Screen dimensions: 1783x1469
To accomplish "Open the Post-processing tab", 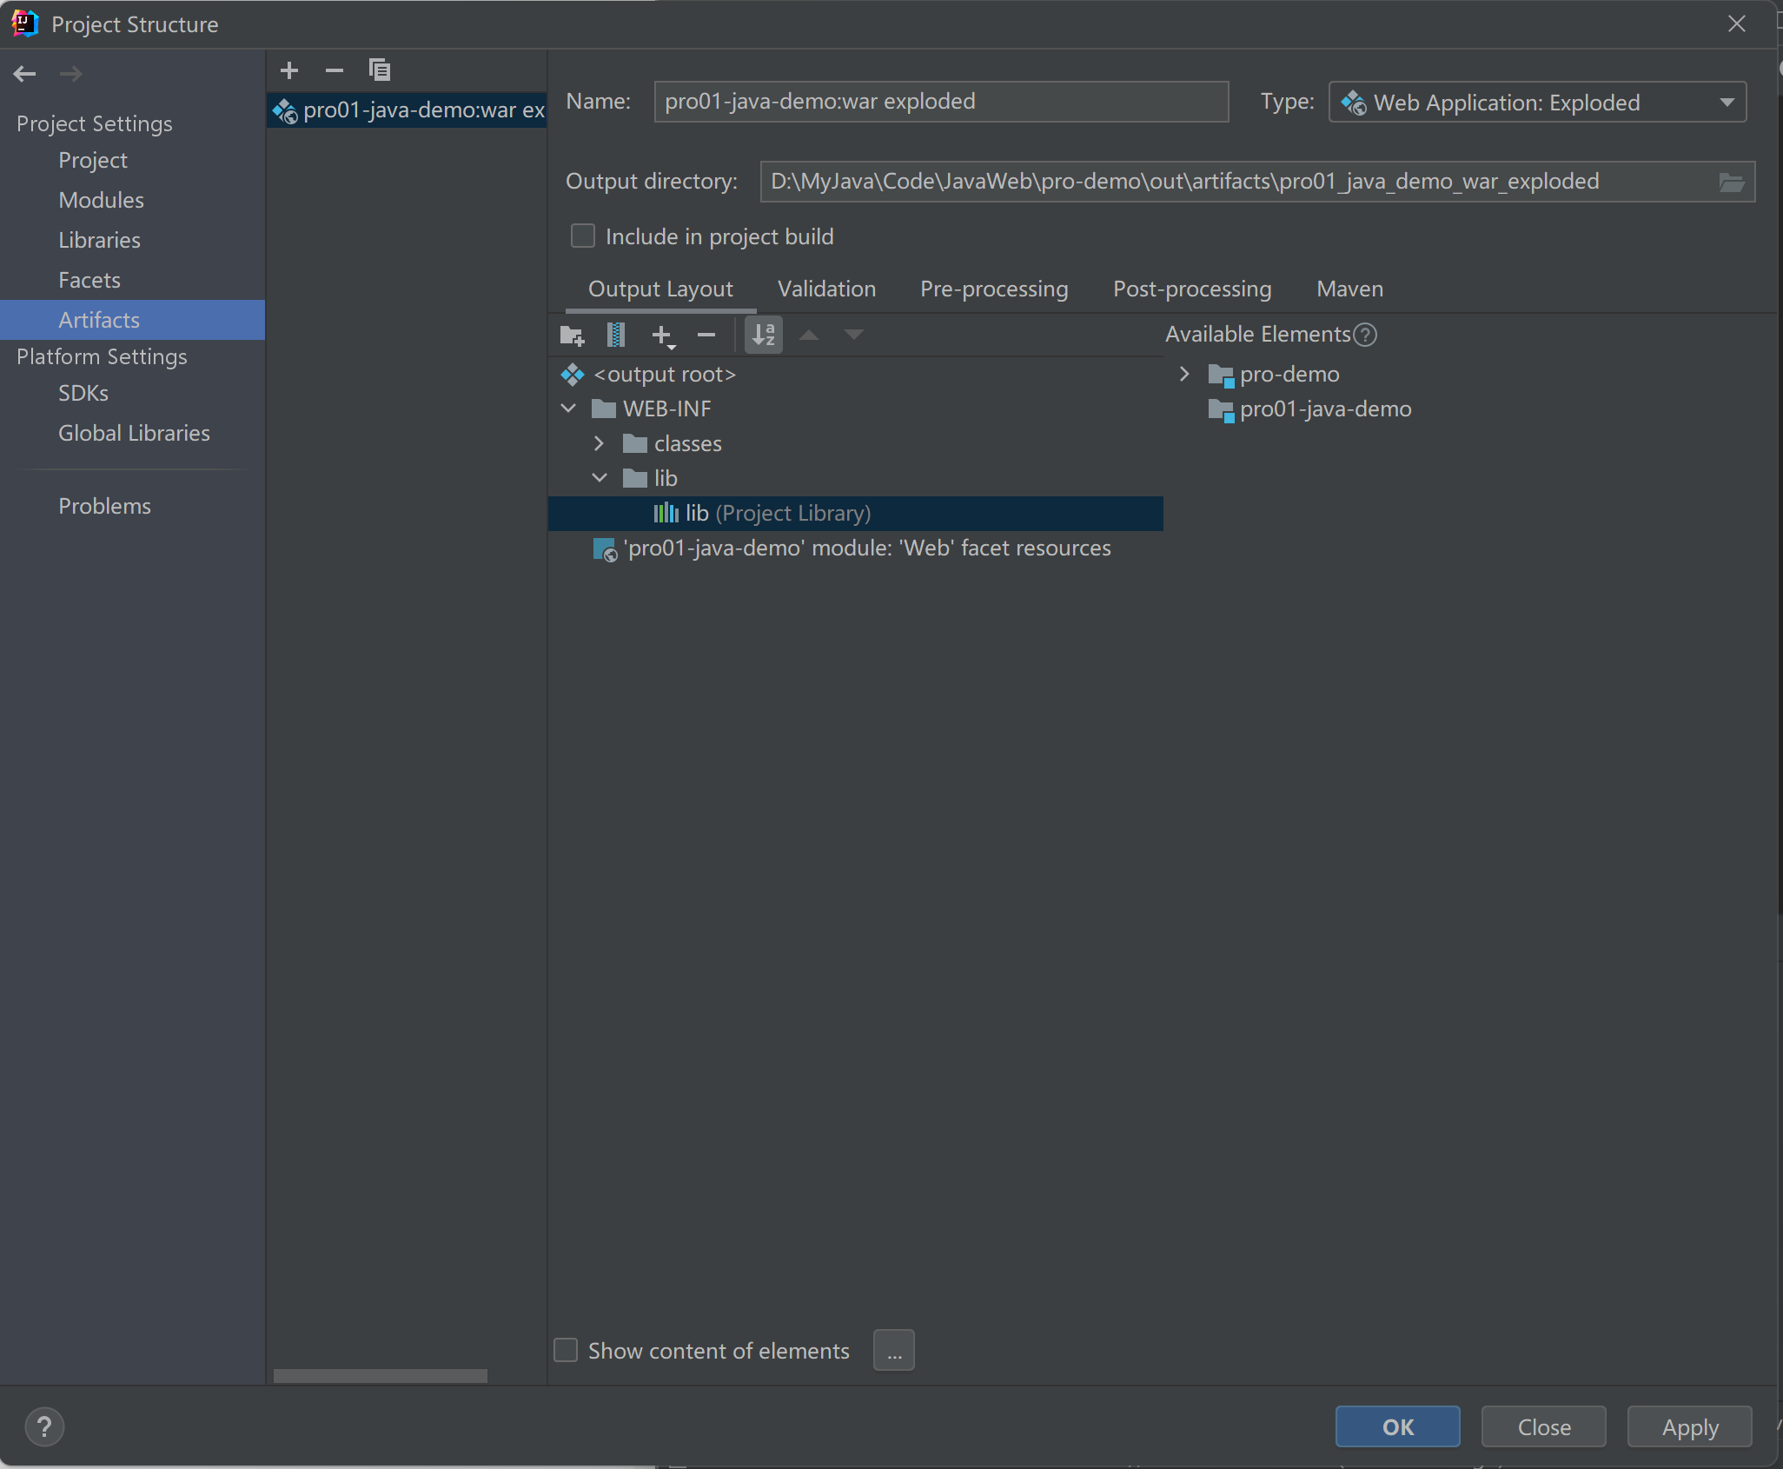I will (1192, 289).
